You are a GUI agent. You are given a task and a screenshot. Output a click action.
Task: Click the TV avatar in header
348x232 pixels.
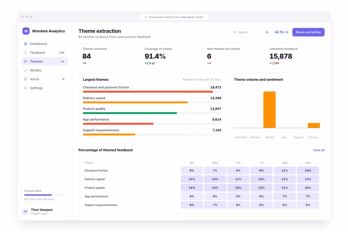[282, 32]
